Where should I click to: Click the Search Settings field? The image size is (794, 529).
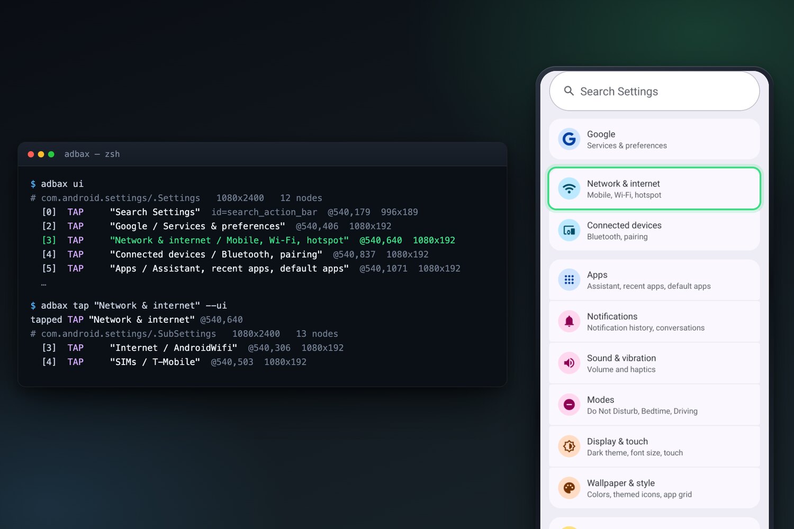click(655, 91)
